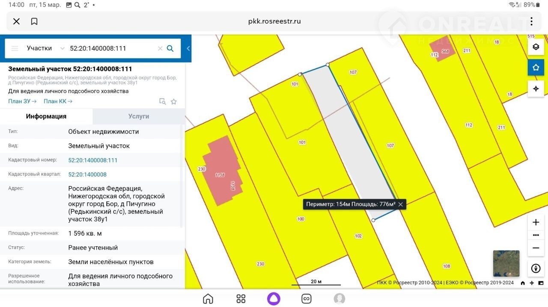Screen dimensions: 548x307
Task: Open the hamburger menu in search bar
Action: pos(15,48)
